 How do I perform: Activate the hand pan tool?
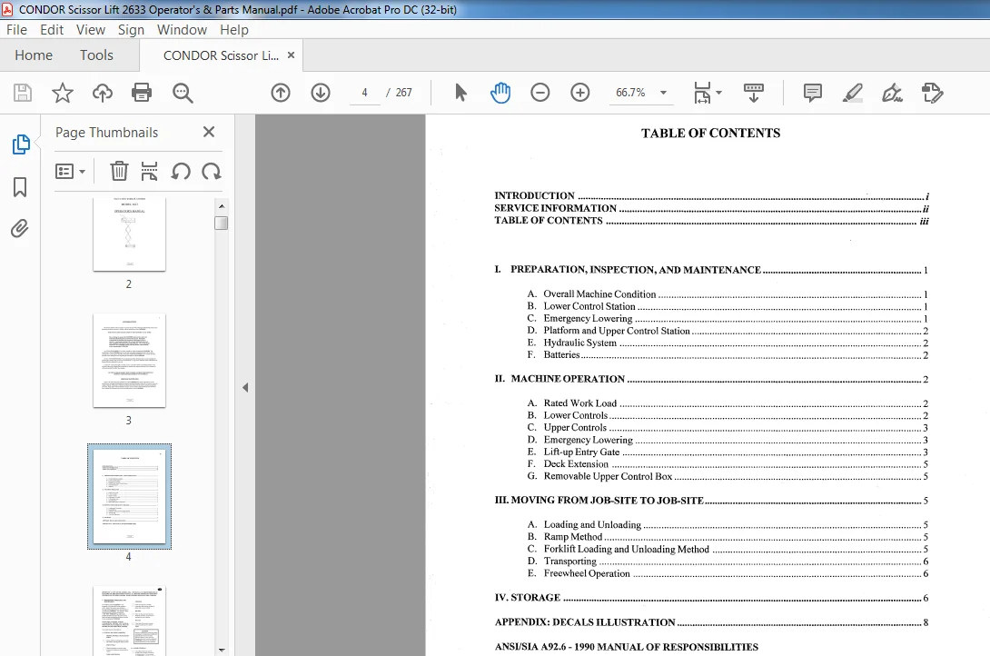point(500,93)
